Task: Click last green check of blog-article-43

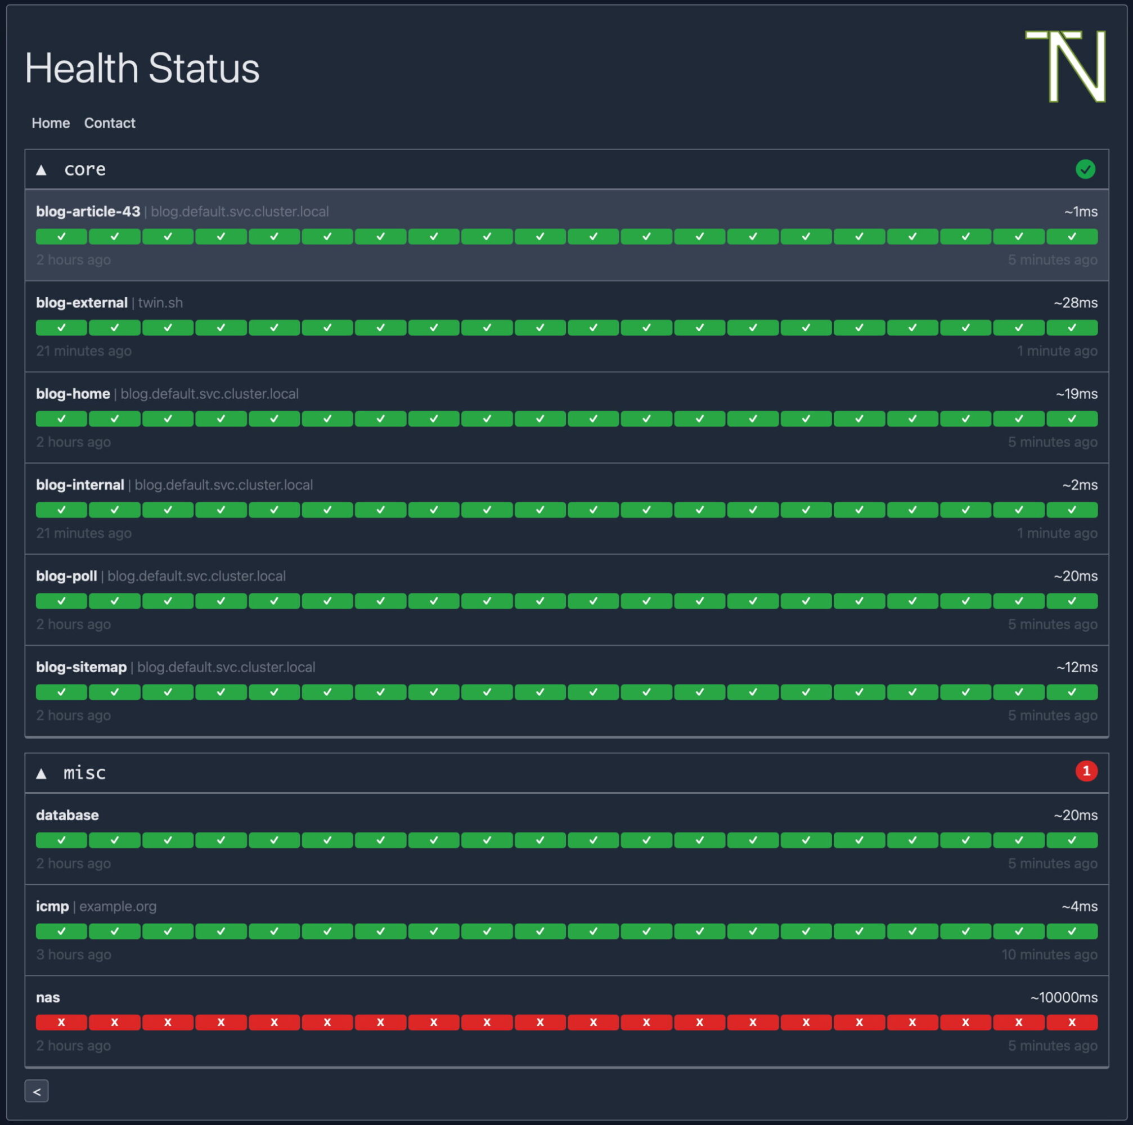Action: pos(1072,236)
